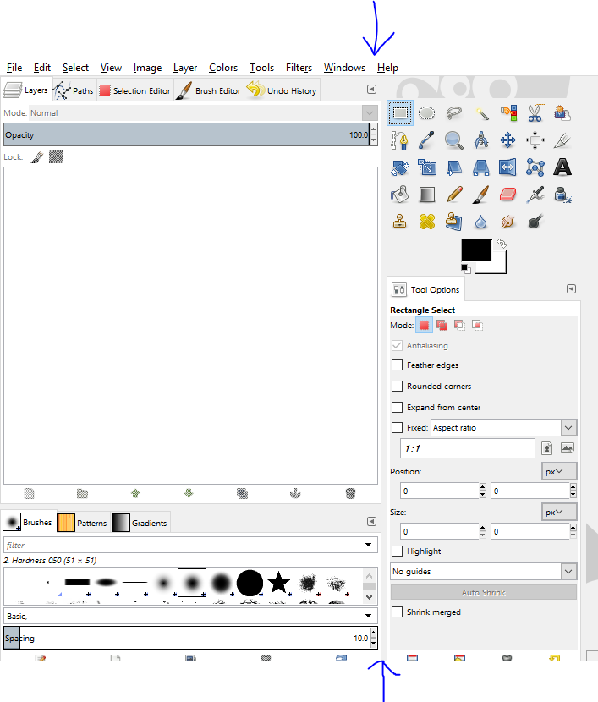Screen dimensions: 598x702
Task: Click the star-shaped brush thumbnail
Action: click(x=279, y=582)
